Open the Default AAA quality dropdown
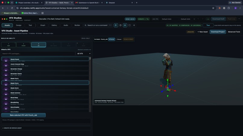 [x=188, y=19]
